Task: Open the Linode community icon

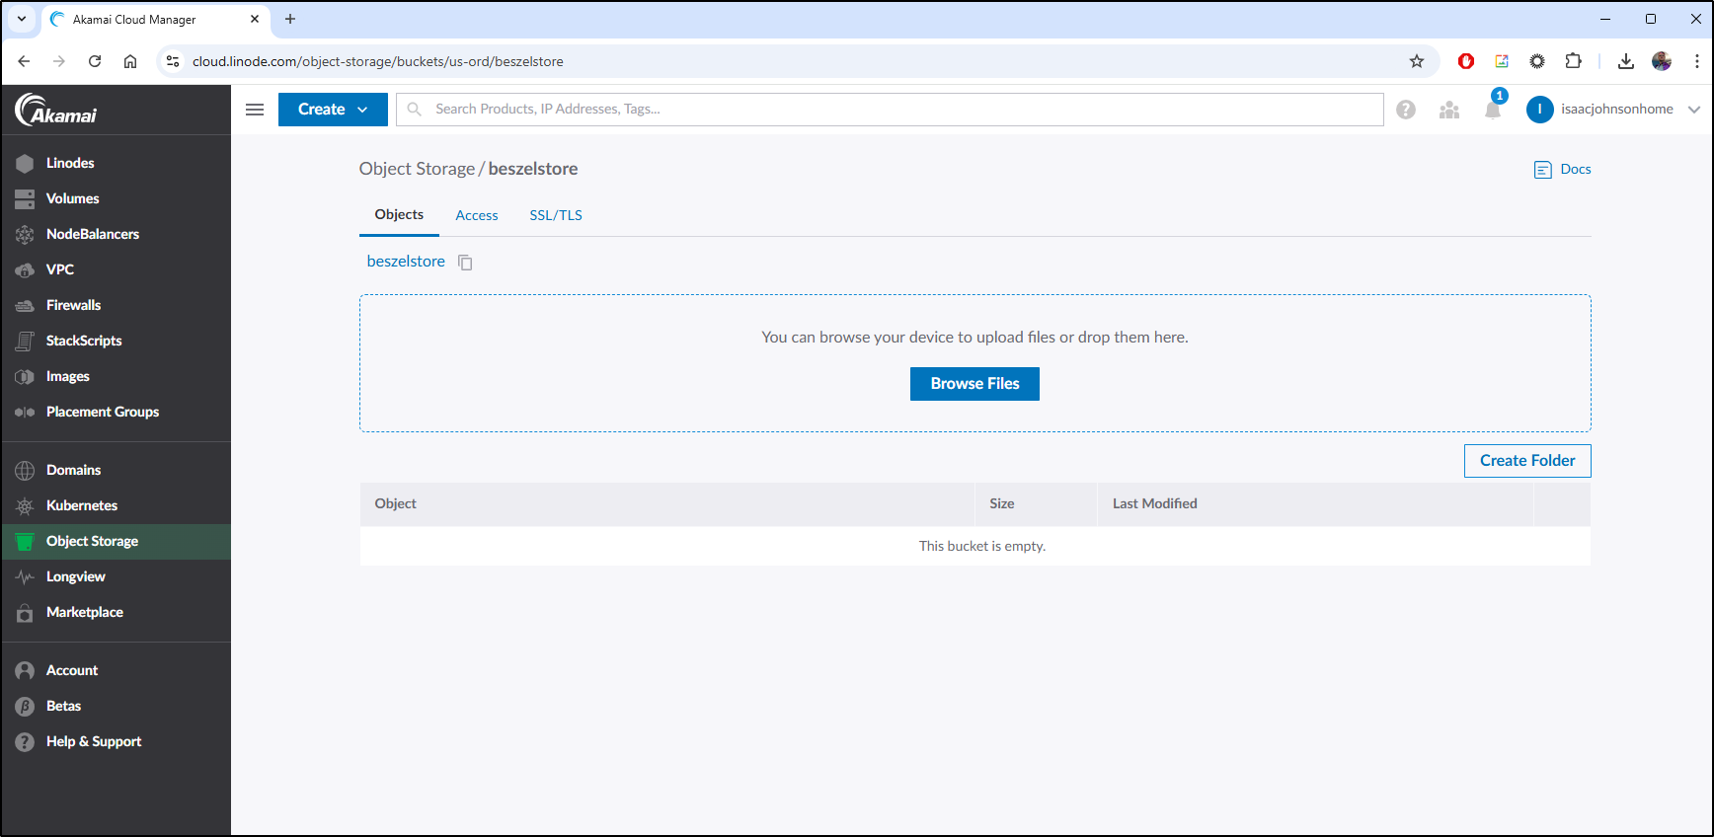Action: point(1449,110)
